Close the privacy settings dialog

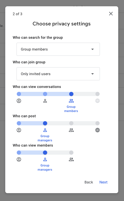pos(111,14)
